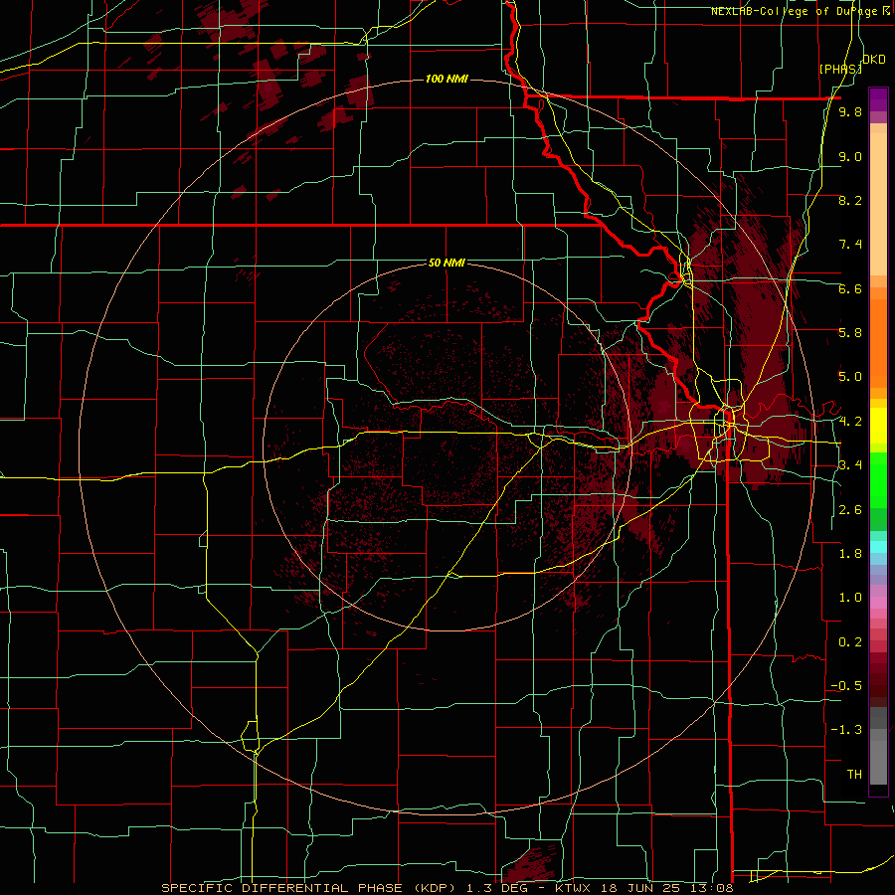Click the 1.0 scale value

point(850,597)
